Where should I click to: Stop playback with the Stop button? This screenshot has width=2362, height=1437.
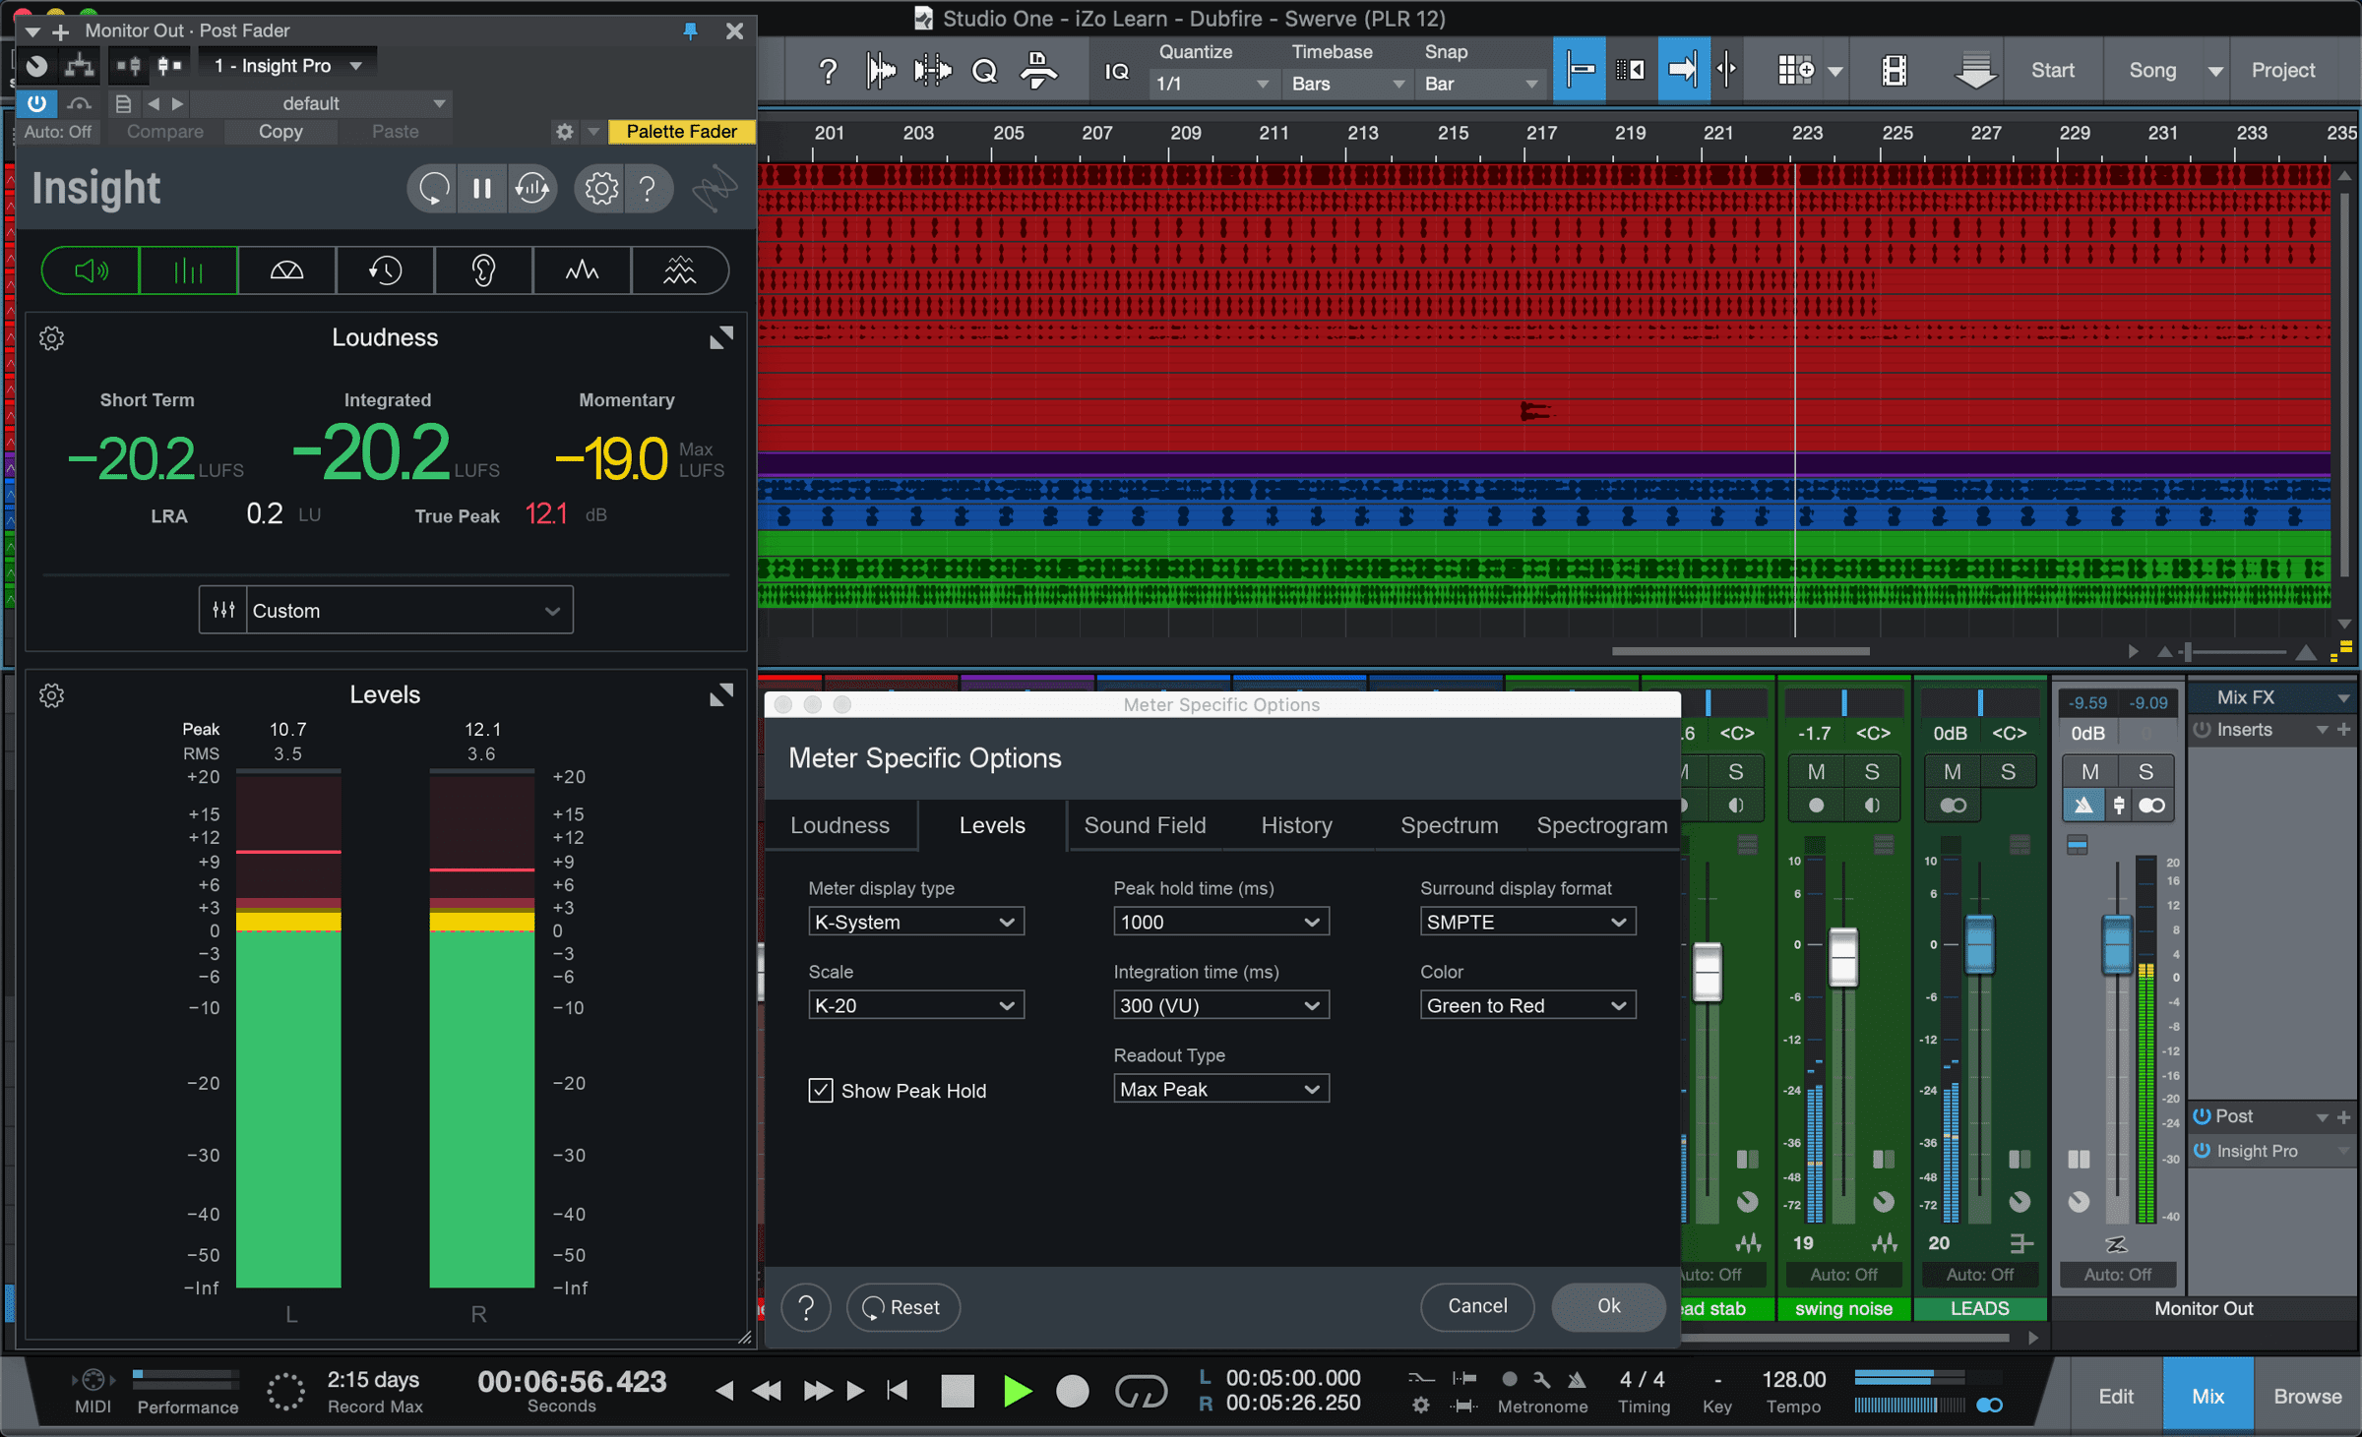958,1391
